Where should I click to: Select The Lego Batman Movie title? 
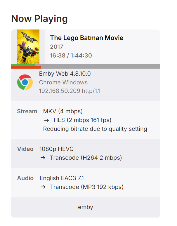click(86, 38)
